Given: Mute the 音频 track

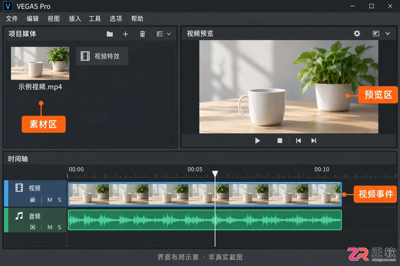Looking at the screenshot, I should (x=50, y=227).
